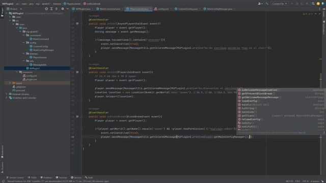The image size is (326, 183).
Task: Click the orange avatar icon at top right
Action: tap(318, 4)
